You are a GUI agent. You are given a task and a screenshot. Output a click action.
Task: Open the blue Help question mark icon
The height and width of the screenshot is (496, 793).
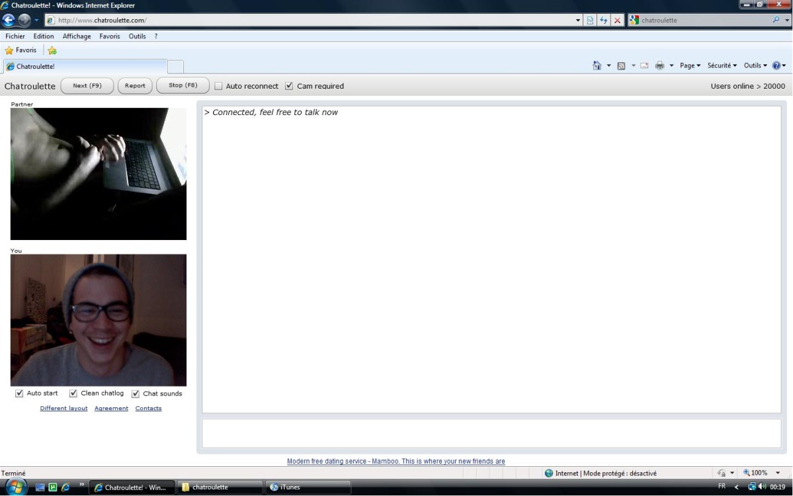[776, 65]
